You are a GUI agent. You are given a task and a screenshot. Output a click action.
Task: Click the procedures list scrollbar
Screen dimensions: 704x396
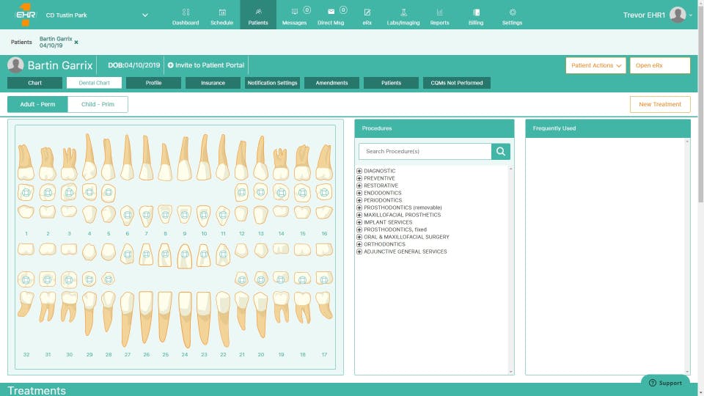[x=510, y=271]
